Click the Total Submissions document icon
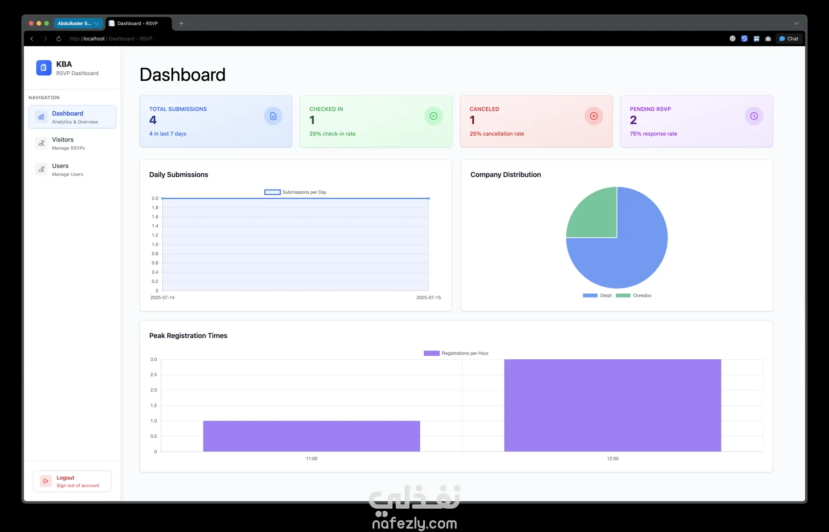This screenshot has width=829, height=532. point(273,116)
